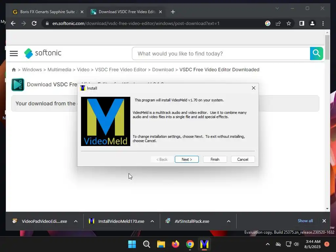Click the address bar URL
Image resolution: width=336 pixels, height=252 pixels.
136,23
